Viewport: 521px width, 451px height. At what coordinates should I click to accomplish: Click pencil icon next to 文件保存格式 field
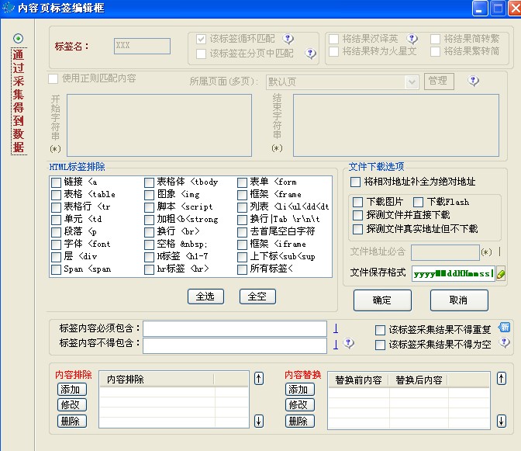click(501, 274)
